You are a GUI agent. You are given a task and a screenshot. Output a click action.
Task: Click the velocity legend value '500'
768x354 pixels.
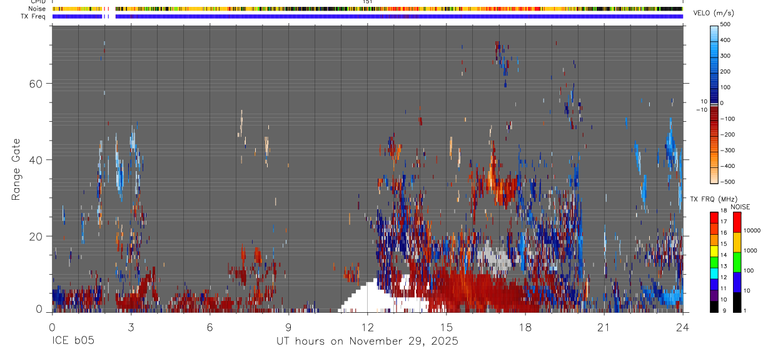click(727, 24)
